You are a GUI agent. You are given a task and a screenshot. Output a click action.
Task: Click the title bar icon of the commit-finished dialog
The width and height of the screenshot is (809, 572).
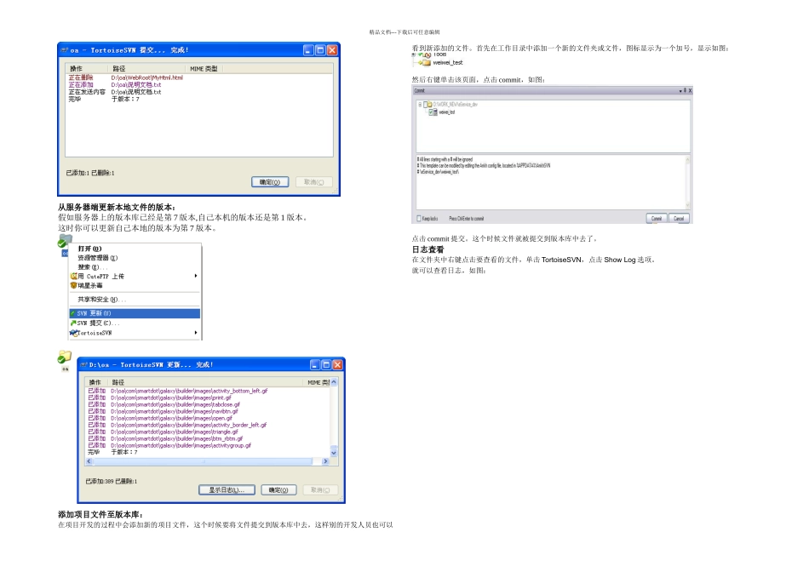65,50
